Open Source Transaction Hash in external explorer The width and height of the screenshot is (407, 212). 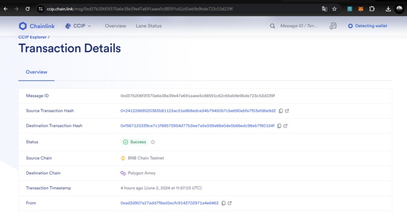[x=287, y=111]
